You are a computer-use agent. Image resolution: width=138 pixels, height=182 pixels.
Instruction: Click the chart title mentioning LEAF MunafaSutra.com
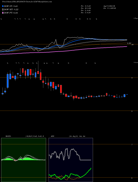27,2
